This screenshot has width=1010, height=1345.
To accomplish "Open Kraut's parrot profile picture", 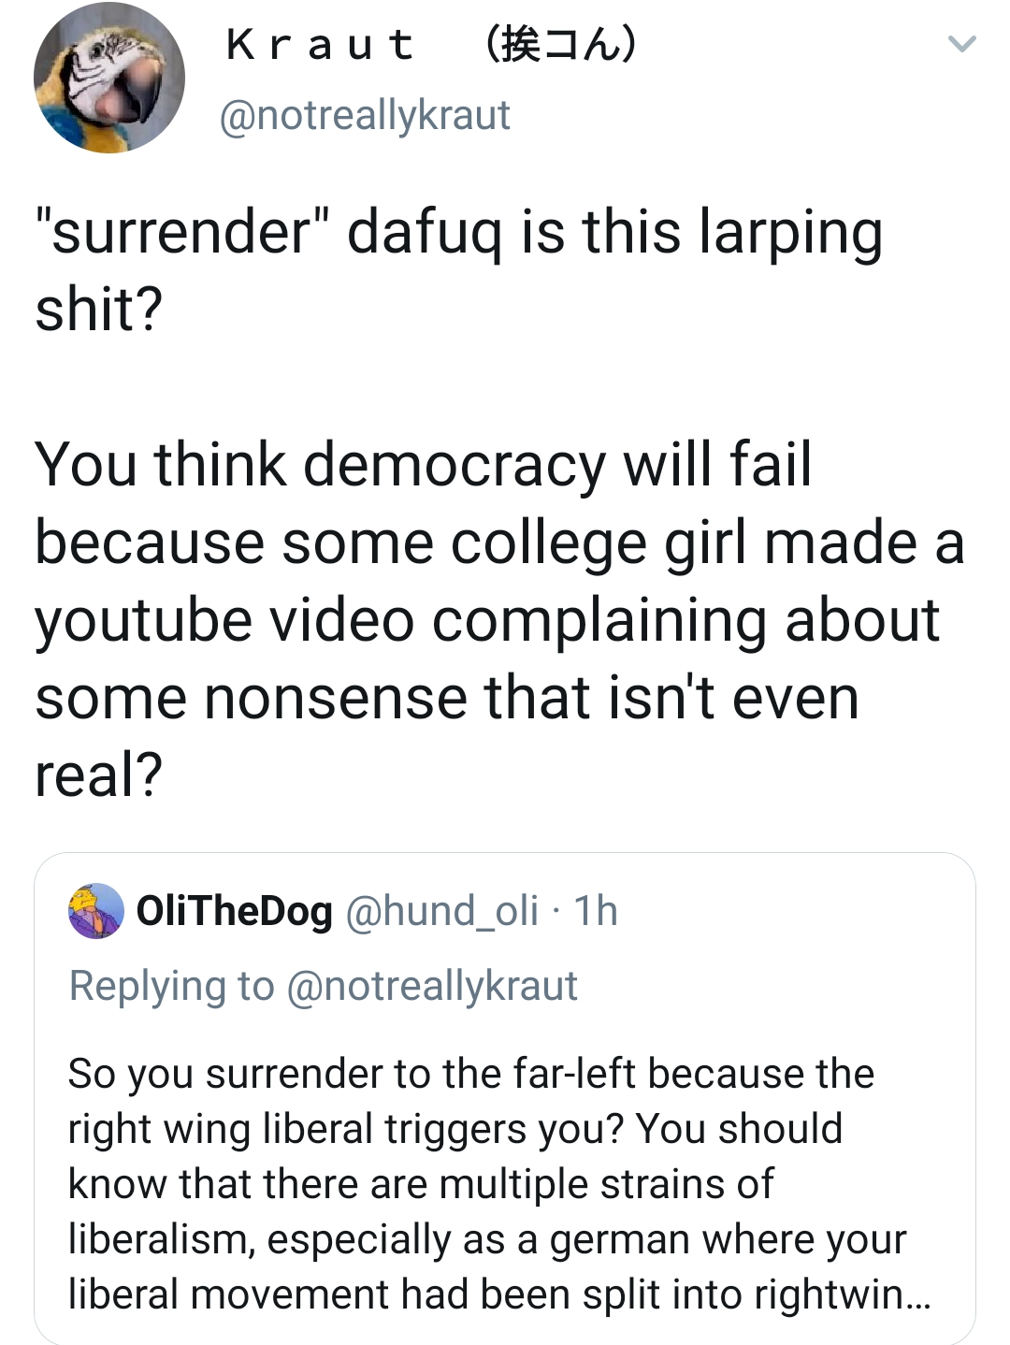I will coord(108,78).
